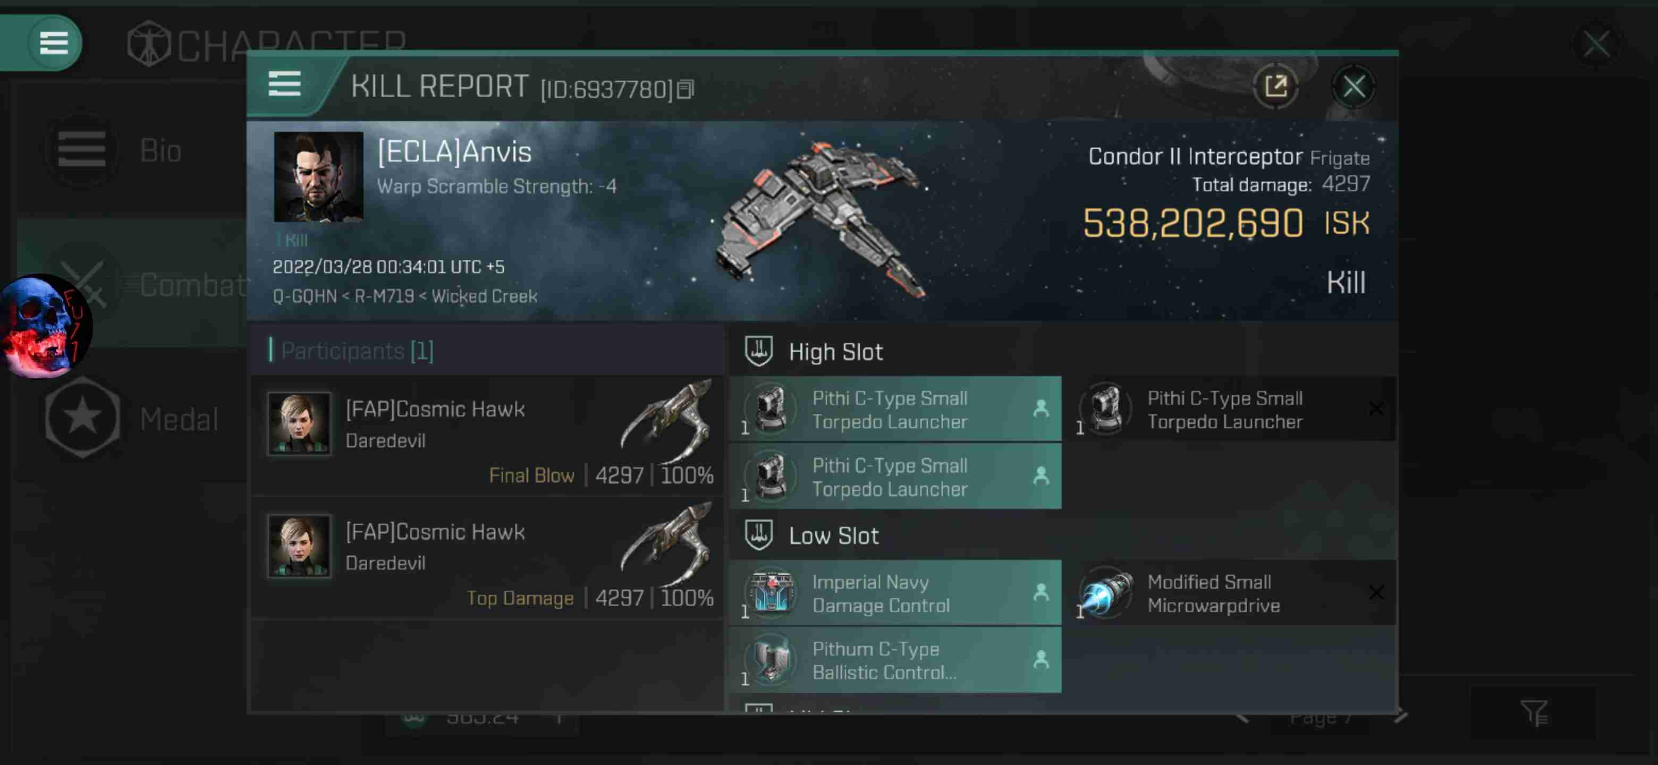Click the filter icon in bottom right corner

(1534, 713)
